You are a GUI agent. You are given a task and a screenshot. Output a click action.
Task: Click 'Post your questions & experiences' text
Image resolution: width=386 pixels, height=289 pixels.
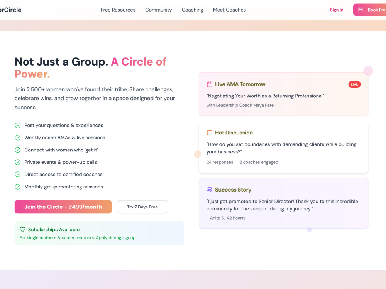pos(64,125)
